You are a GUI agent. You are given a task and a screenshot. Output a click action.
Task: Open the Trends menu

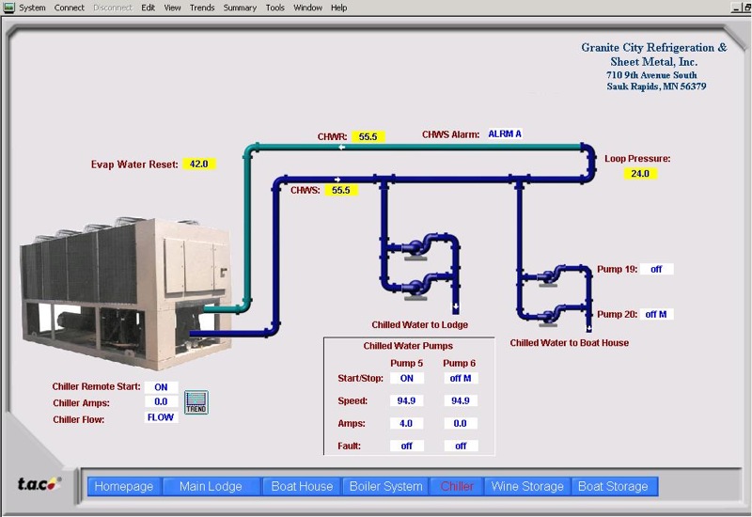202,8
